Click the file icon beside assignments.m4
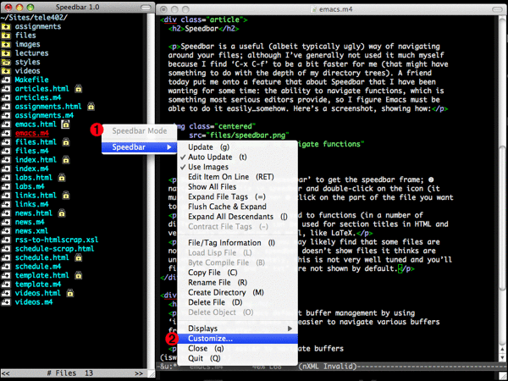508x381 pixels. coord(6,115)
